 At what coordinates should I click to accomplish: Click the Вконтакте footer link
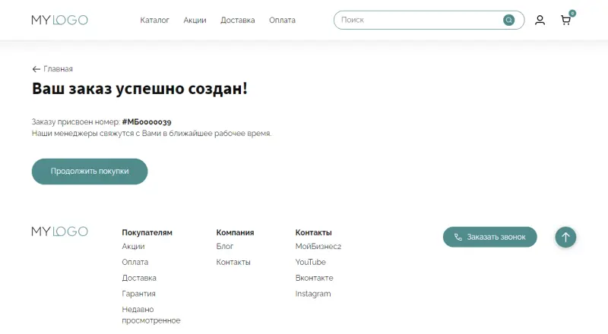(314, 278)
